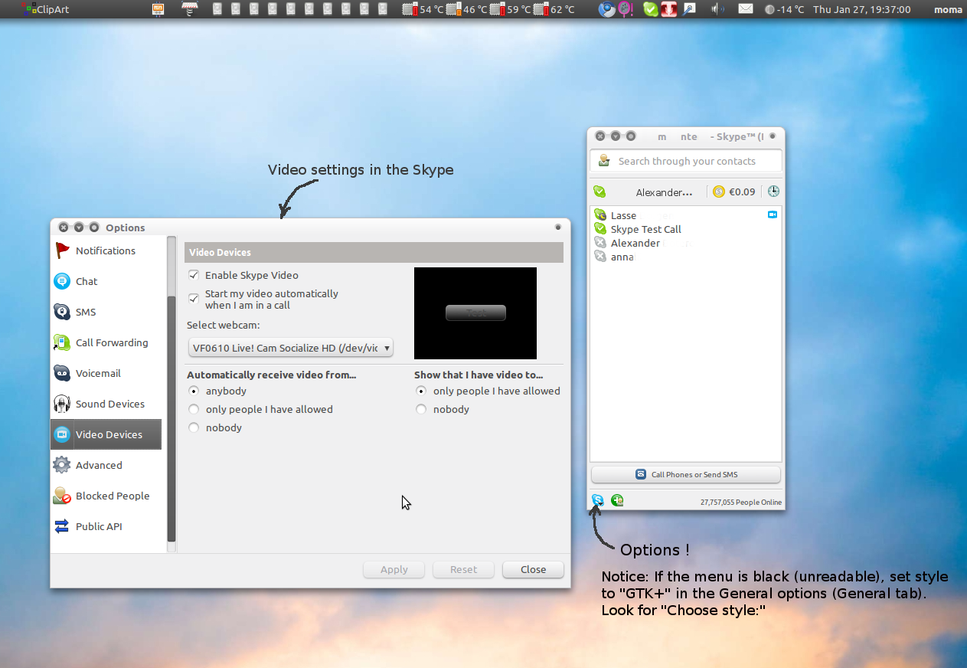Open the Voicemail settings section
The image size is (967, 668).
coord(106,373)
